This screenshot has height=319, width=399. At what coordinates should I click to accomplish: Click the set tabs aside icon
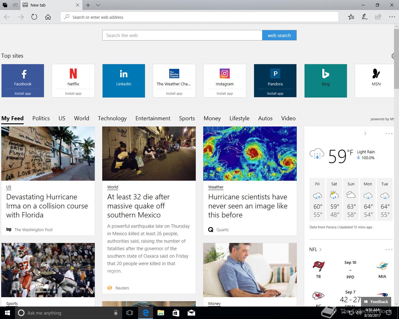[15, 5]
